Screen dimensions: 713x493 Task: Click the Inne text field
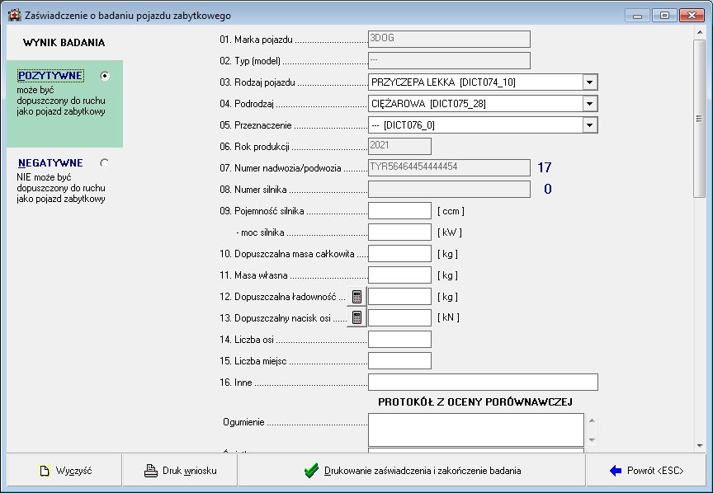483,383
